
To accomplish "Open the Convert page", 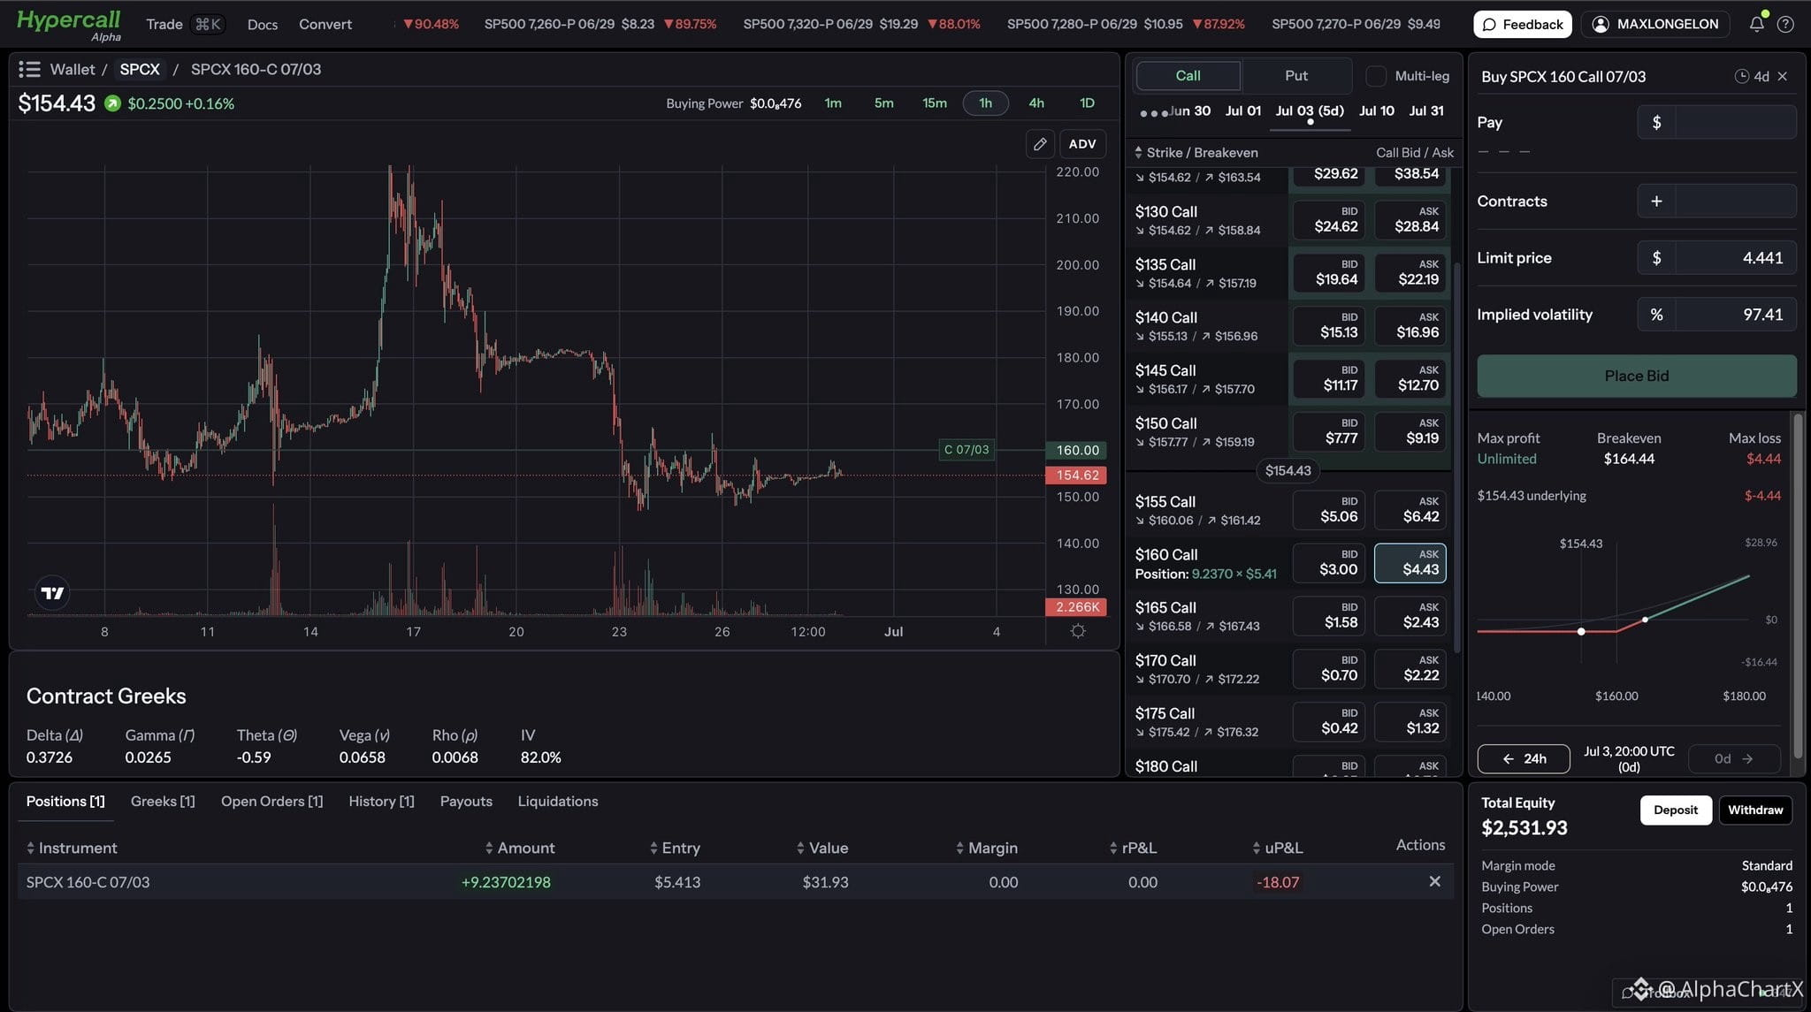I will [x=325, y=24].
